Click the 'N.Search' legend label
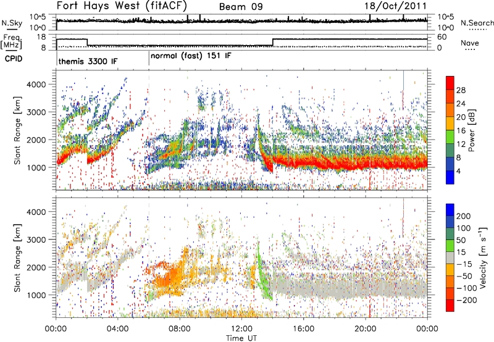 [477, 23]
